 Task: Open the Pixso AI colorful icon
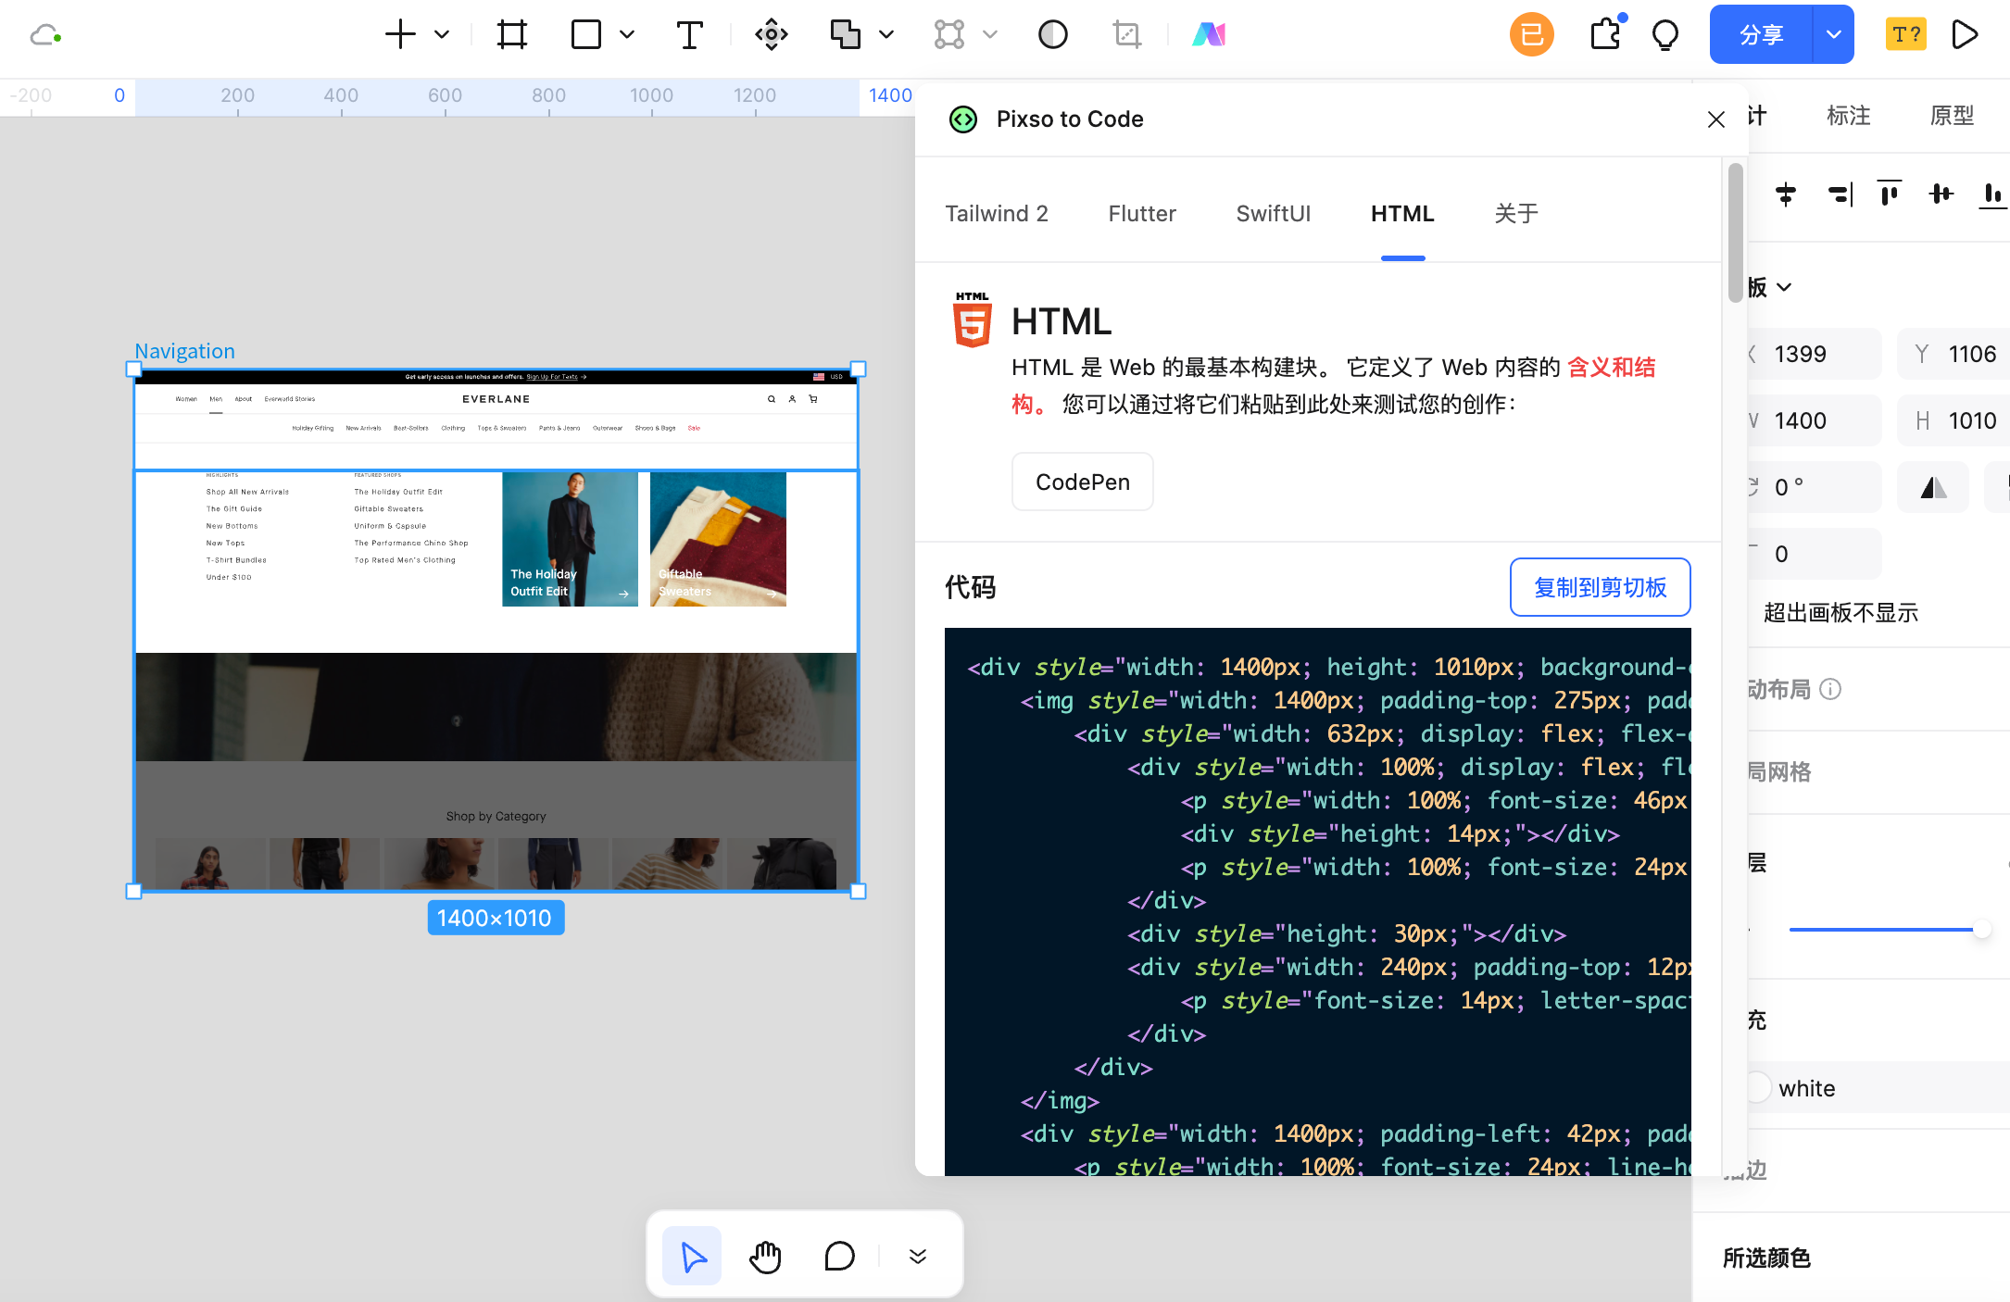pos(1209,34)
